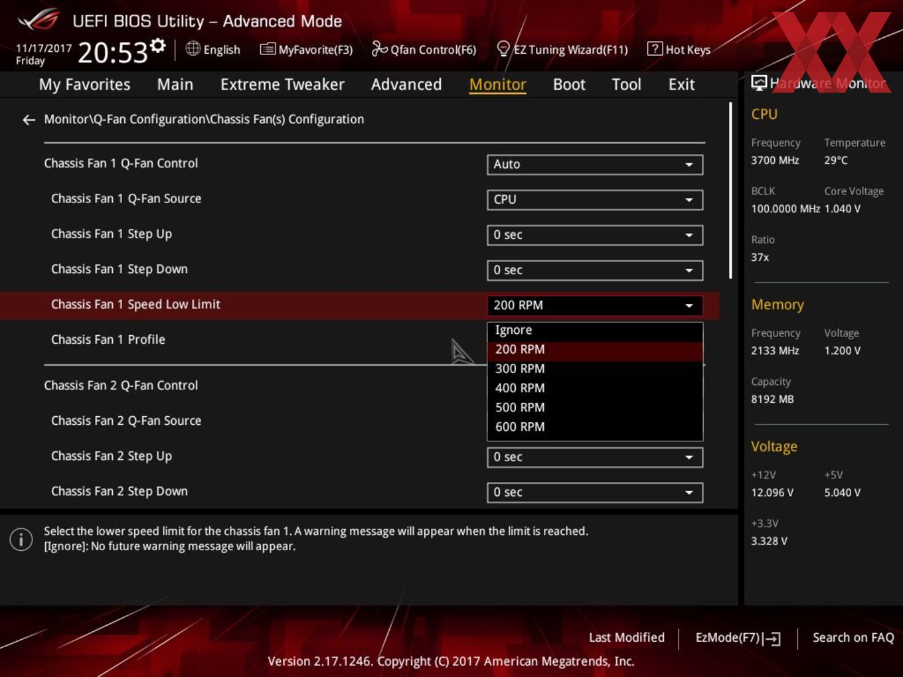Choose 600 RPM option in list
The width and height of the screenshot is (903, 677).
pyautogui.click(x=595, y=427)
